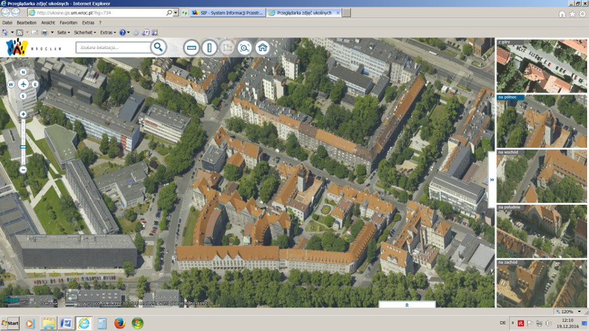The width and height of the screenshot is (589, 331).
Task: Click the zoom out minus button
Action: click(23, 169)
